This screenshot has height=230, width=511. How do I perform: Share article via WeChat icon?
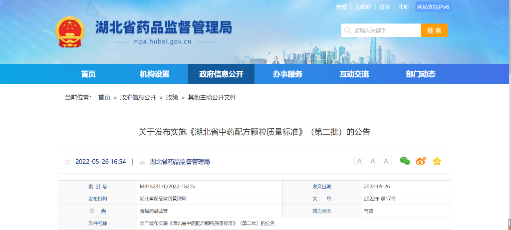pyautogui.click(x=405, y=161)
